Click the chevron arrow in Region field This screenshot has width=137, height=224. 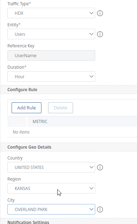click(91, 188)
